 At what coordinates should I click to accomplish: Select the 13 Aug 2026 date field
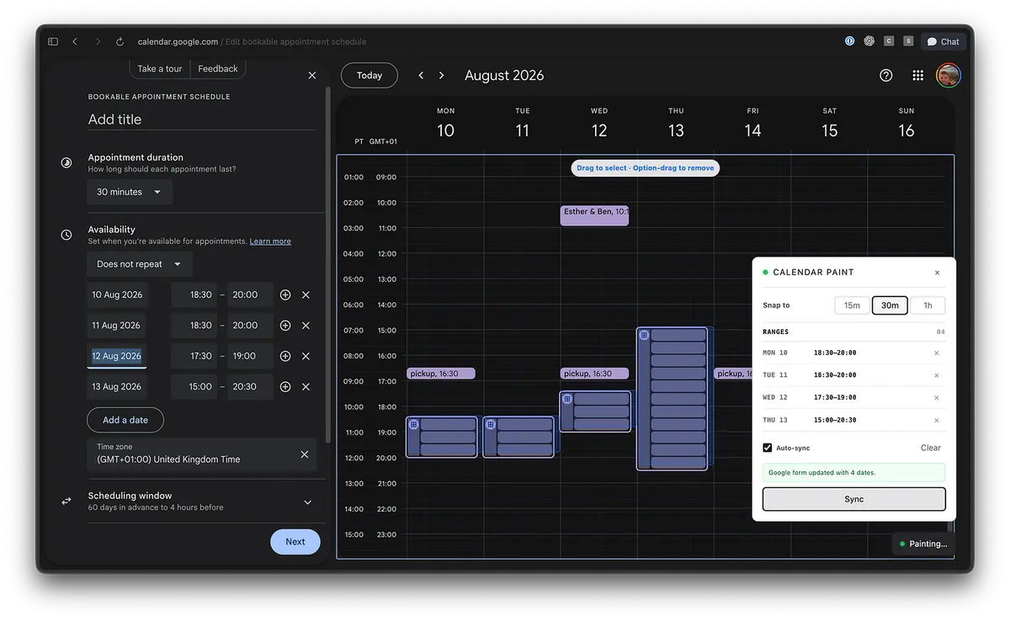pos(118,387)
